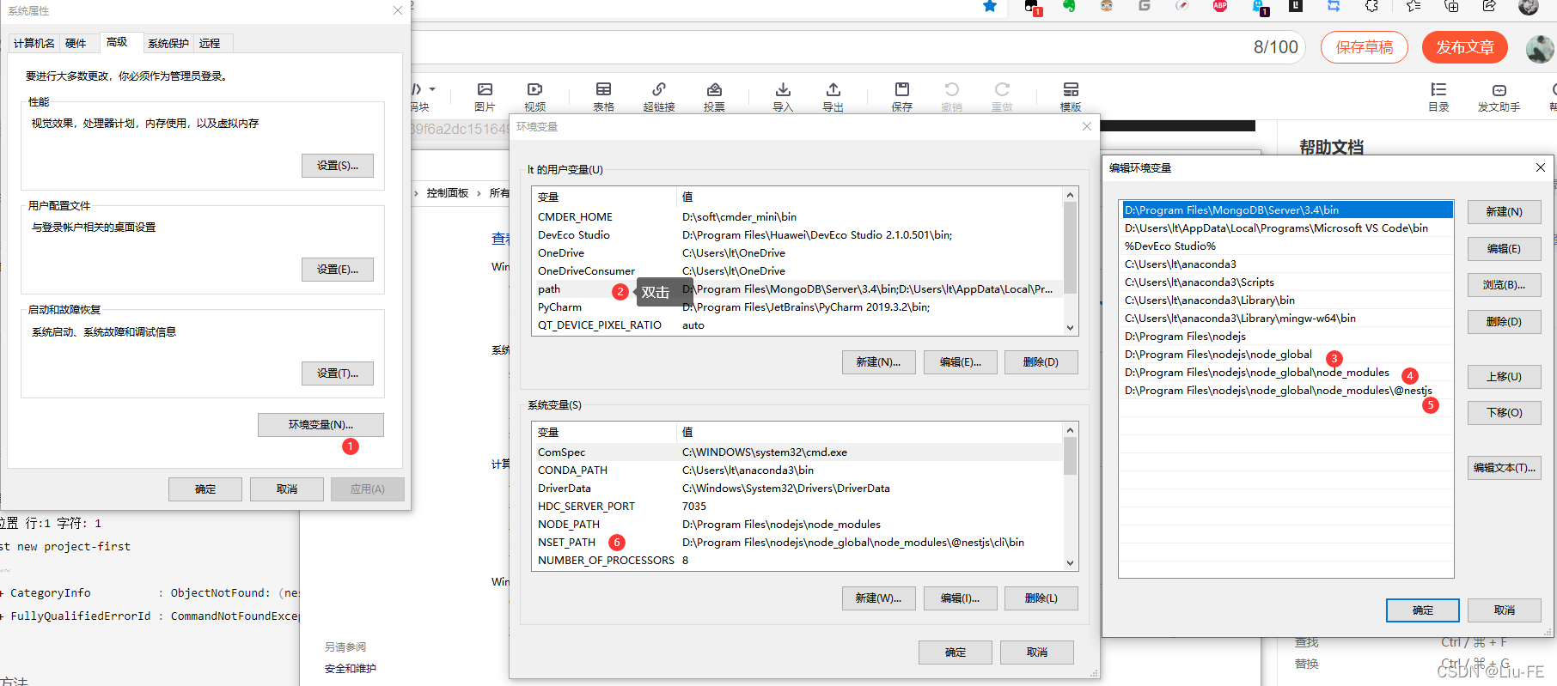1557x686 pixels.
Task: Select the MongoDB\Server\3.4\bin path entry
Action: coord(1287,210)
